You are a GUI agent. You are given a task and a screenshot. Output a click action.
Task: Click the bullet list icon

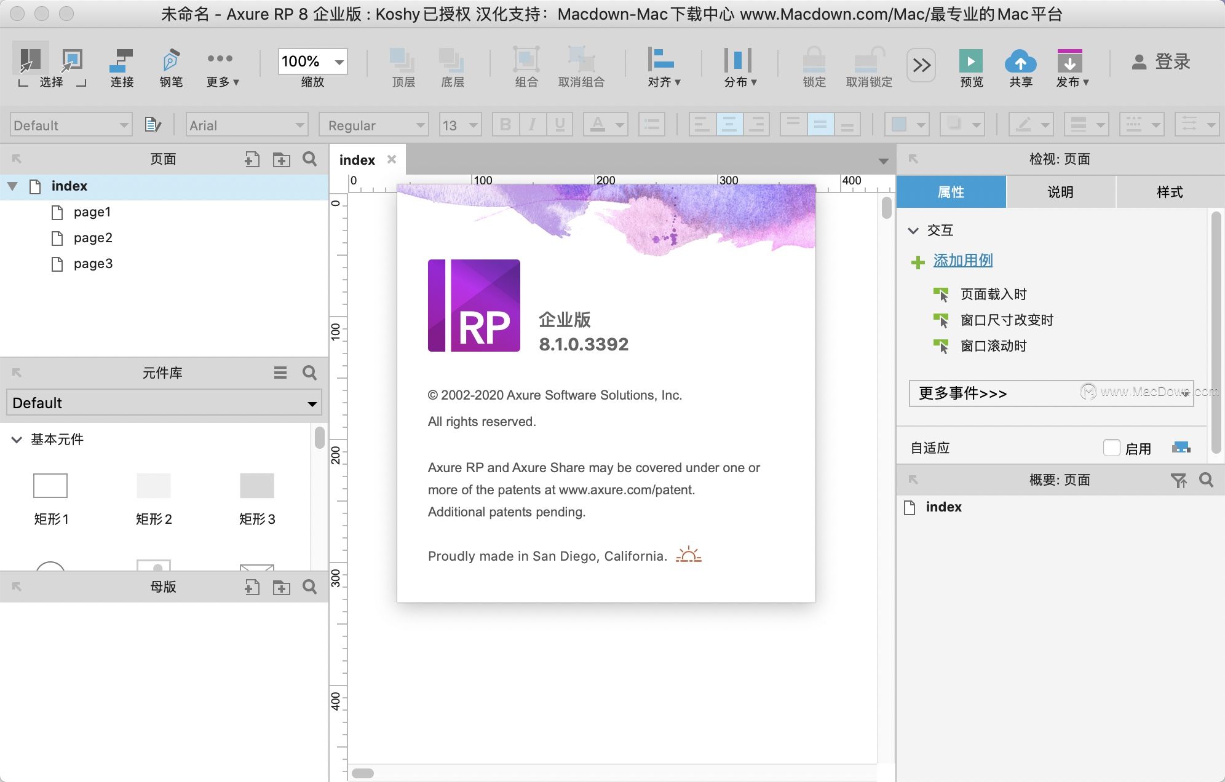tap(652, 125)
